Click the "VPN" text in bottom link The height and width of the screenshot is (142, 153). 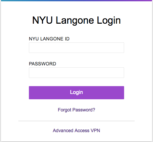pos(95,130)
